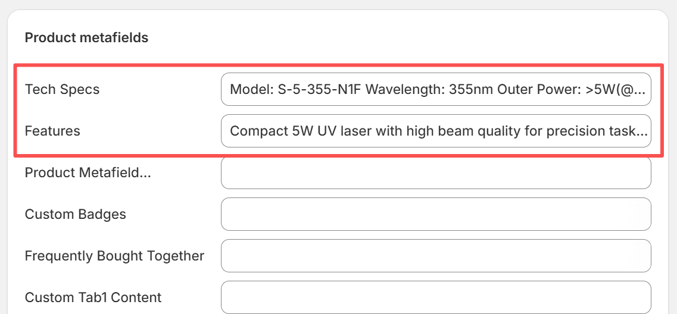This screenshot has width=677, height=314.
Task: Focus the Features metafield text box
Action: coord(435,131)
